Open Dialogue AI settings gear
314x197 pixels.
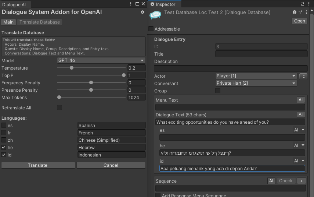[142, 12]
